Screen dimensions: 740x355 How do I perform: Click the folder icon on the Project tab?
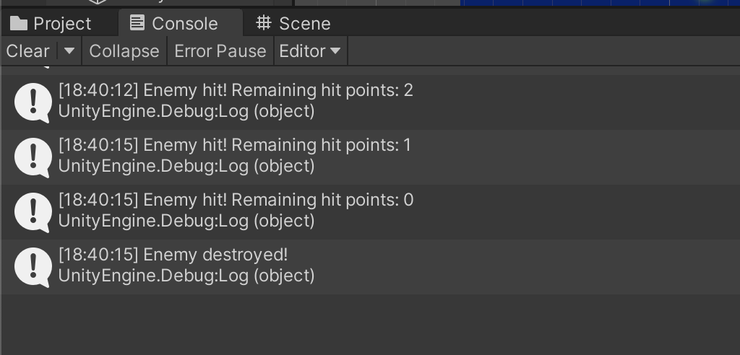coord(19,24)
